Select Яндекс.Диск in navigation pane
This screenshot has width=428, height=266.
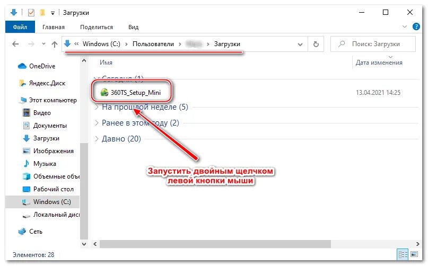pyautogui.click(x=47, y=83)
